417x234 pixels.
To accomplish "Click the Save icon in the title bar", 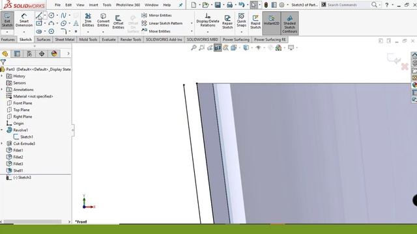I will pos(218,5).
